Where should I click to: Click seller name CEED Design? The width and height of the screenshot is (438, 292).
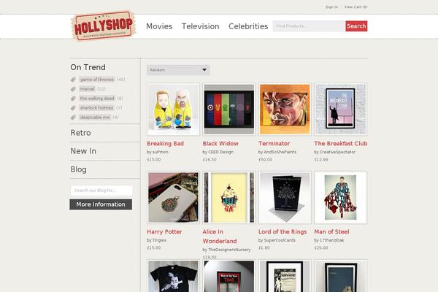[220, 152]
